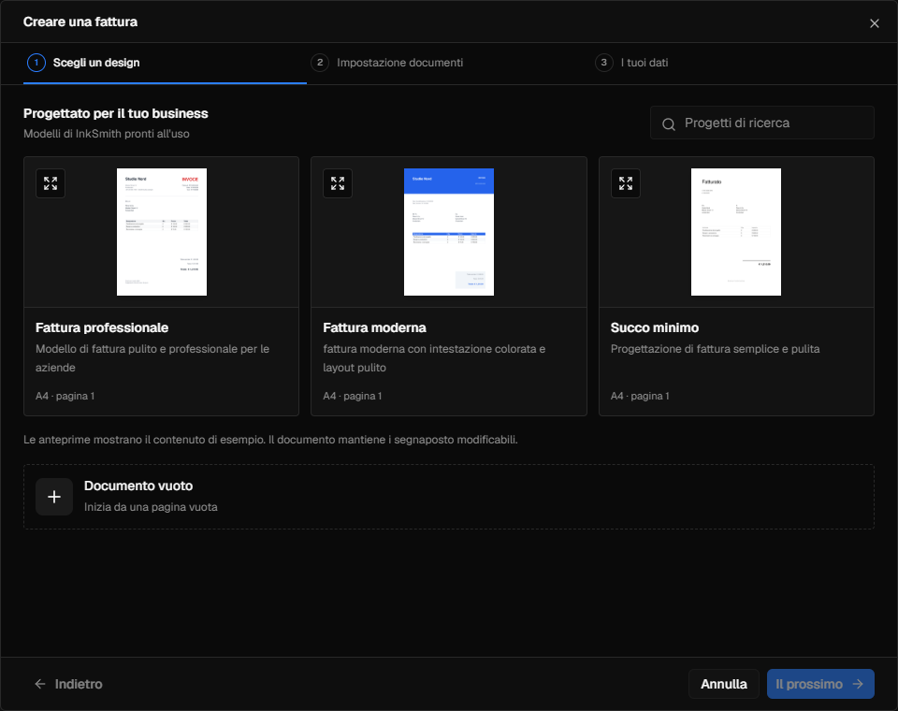Click Il prossimo button to continue

click(x=820, y=684)
